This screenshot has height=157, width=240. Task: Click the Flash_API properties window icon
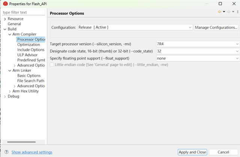(x=5, y=4)
